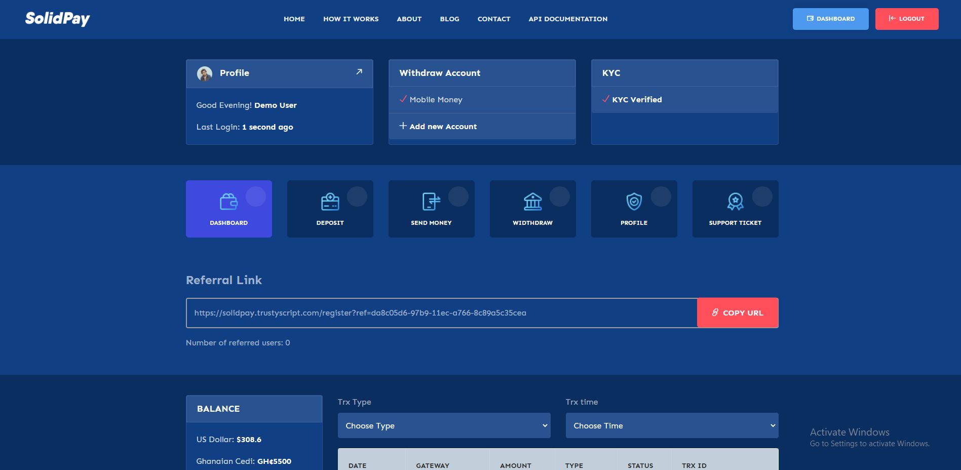Click the Dashboard wallet icon tile
961x470 pixels.
coord(228,202)
